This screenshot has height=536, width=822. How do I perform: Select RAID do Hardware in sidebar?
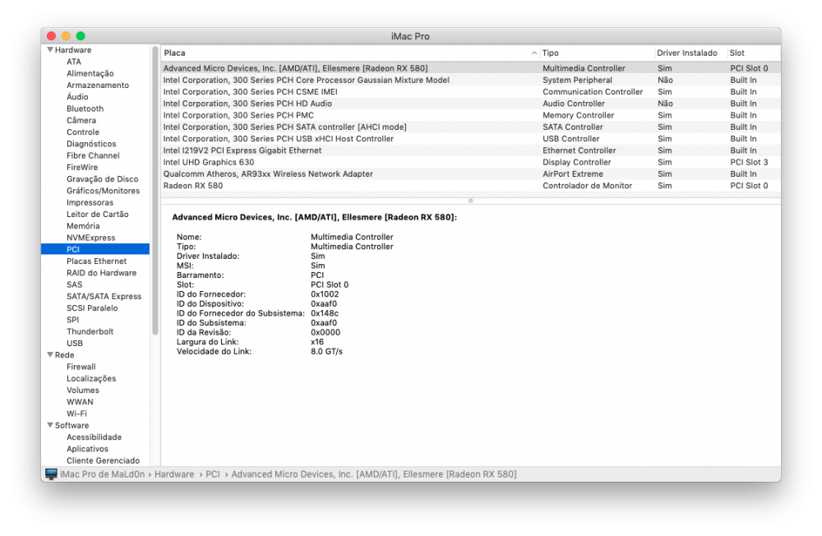(x=101, y=273)
